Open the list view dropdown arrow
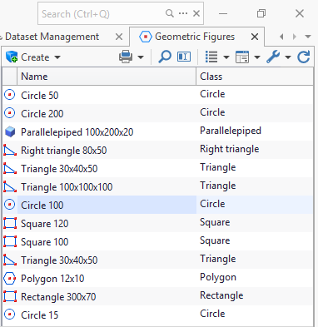Screen dimensions: 318x327 pyautogui.click(x=226, y=57)
